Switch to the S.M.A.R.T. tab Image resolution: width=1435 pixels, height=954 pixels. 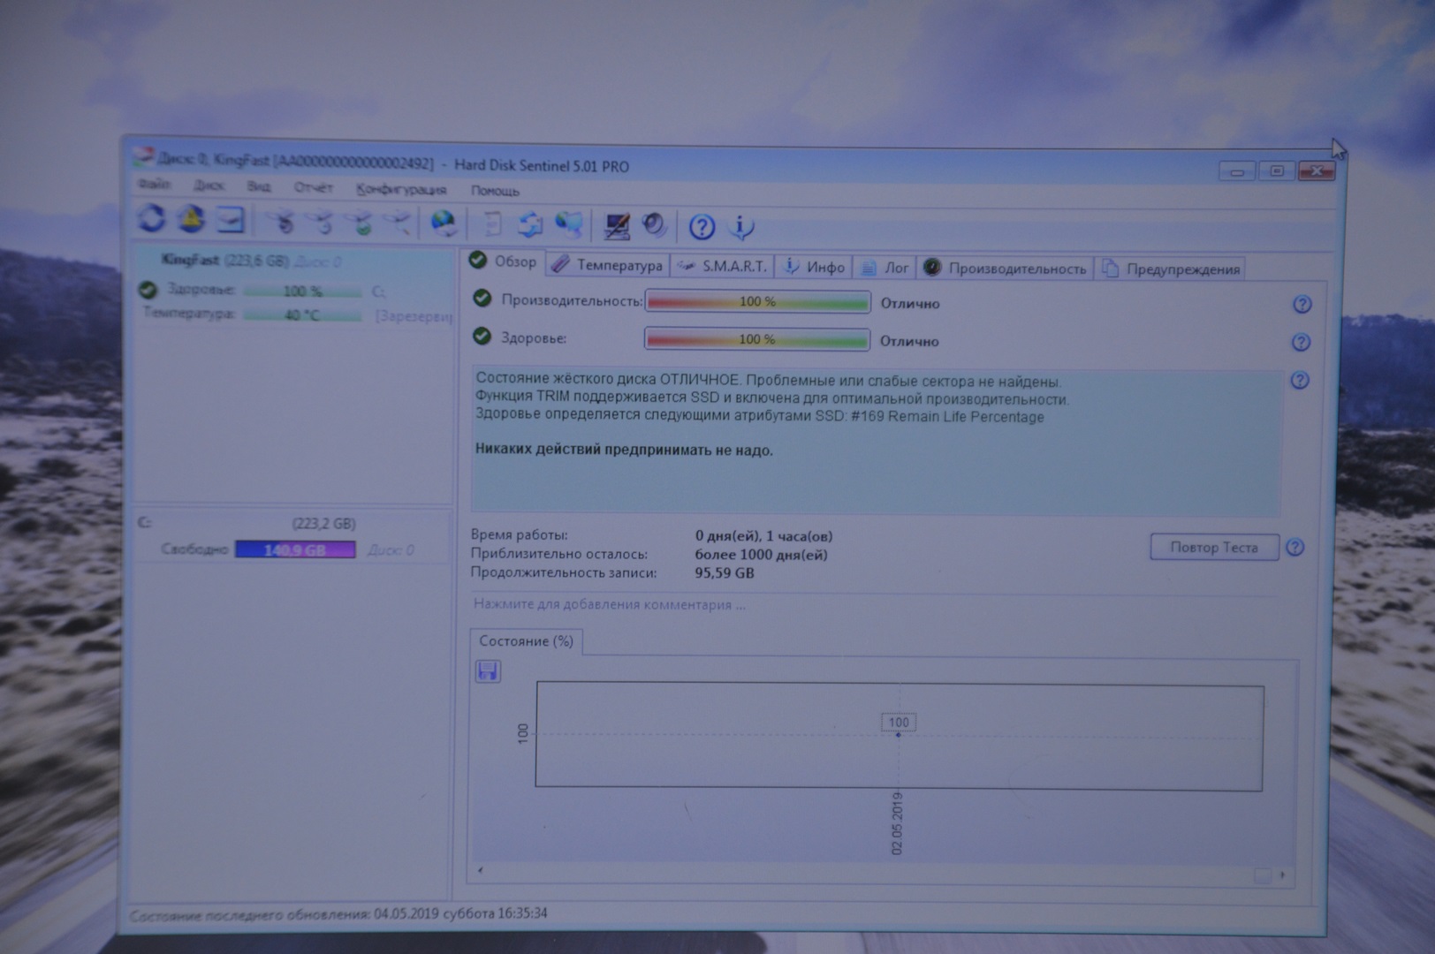pyautogui.click(x=723, y=266)
